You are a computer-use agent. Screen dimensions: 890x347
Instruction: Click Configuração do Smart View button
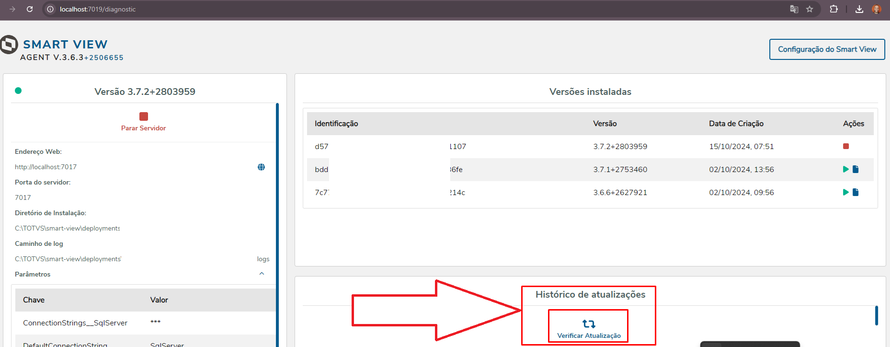(x=827, y=49)
